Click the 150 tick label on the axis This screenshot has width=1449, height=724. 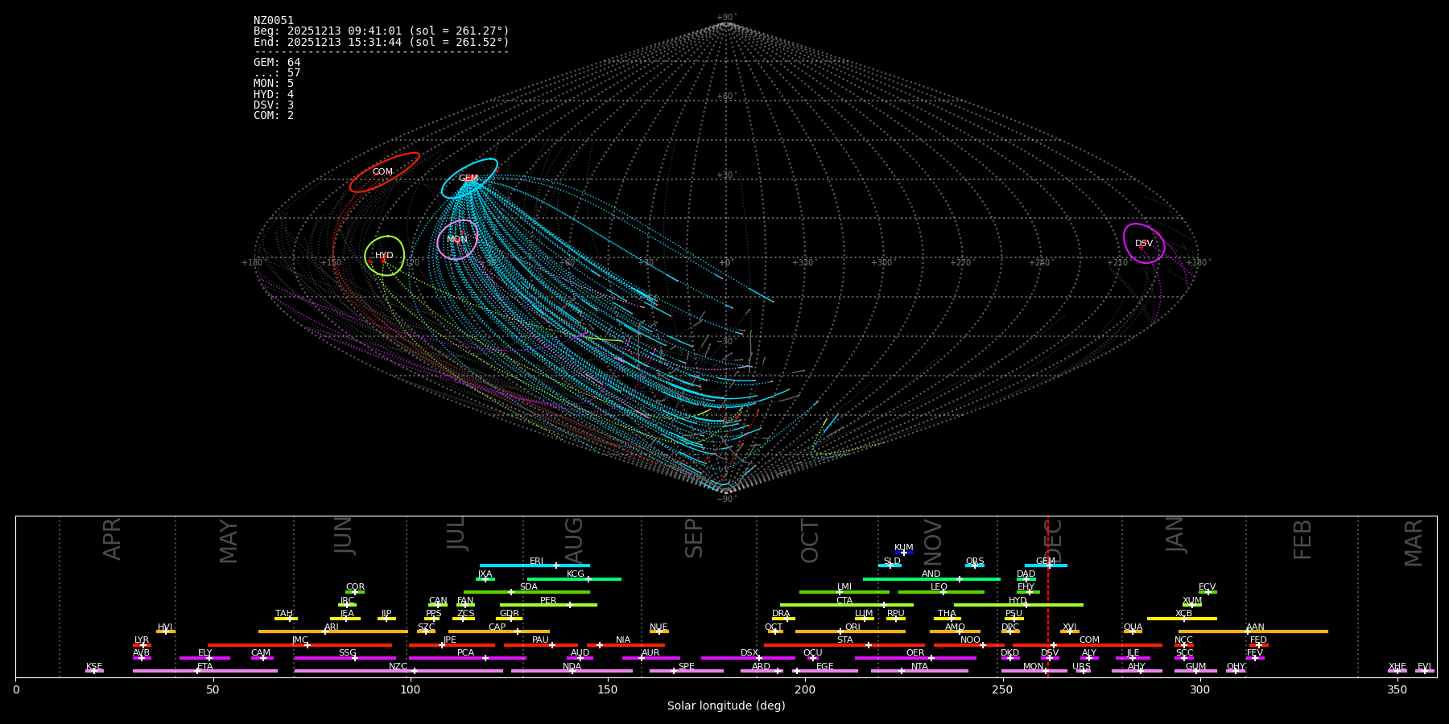click(608, 689)
